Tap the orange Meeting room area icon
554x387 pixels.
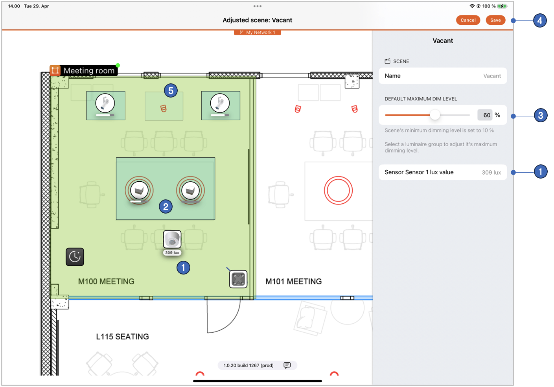[55, 71]
